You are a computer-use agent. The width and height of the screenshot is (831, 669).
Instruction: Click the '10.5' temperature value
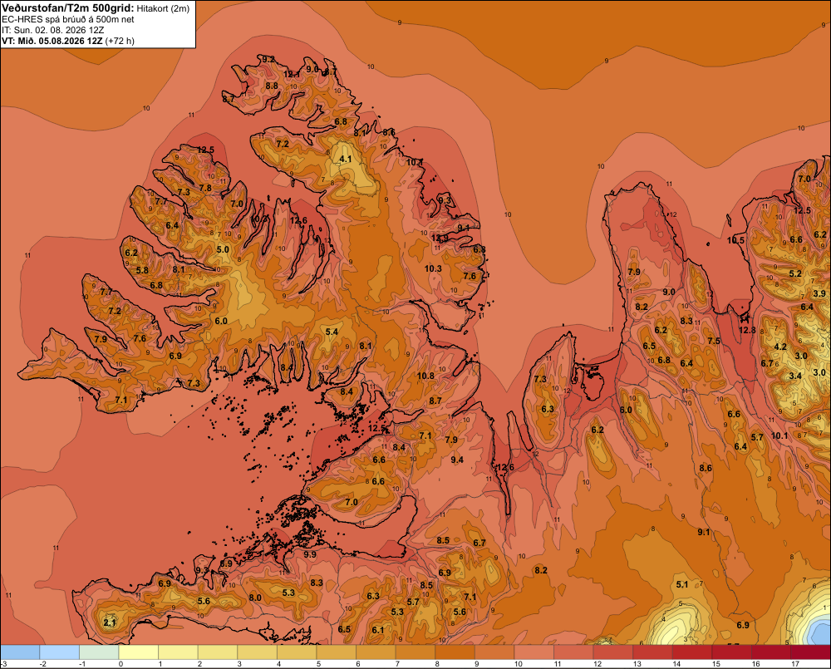(735, 240)
